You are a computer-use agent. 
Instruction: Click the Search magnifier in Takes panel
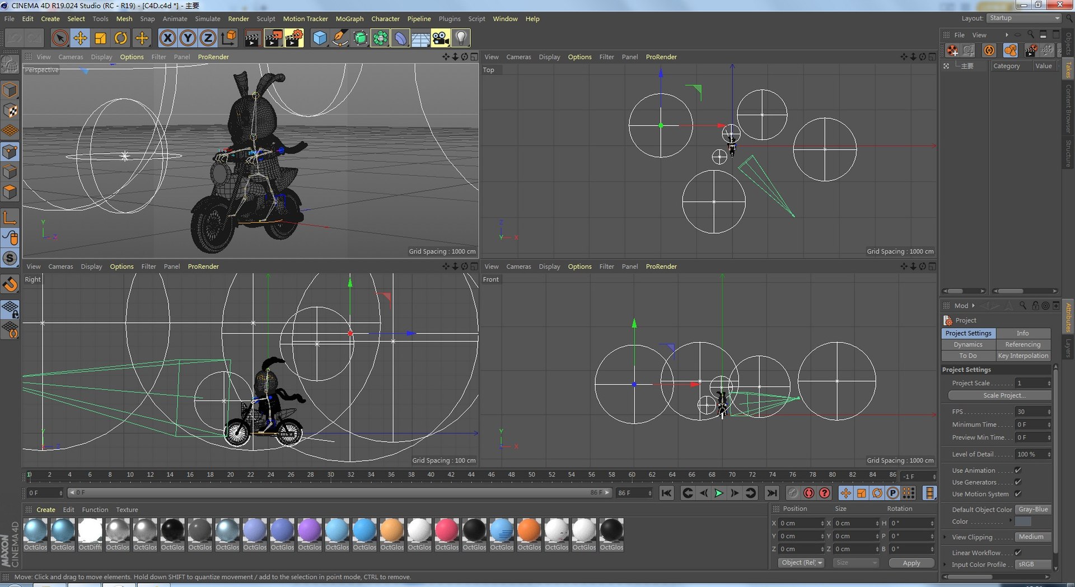tap(1031, 35)
